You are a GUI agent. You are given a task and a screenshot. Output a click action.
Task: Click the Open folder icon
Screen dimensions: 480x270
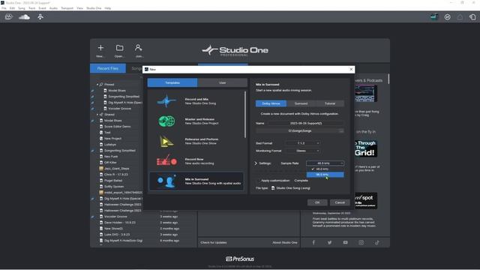tap(119, 48)
